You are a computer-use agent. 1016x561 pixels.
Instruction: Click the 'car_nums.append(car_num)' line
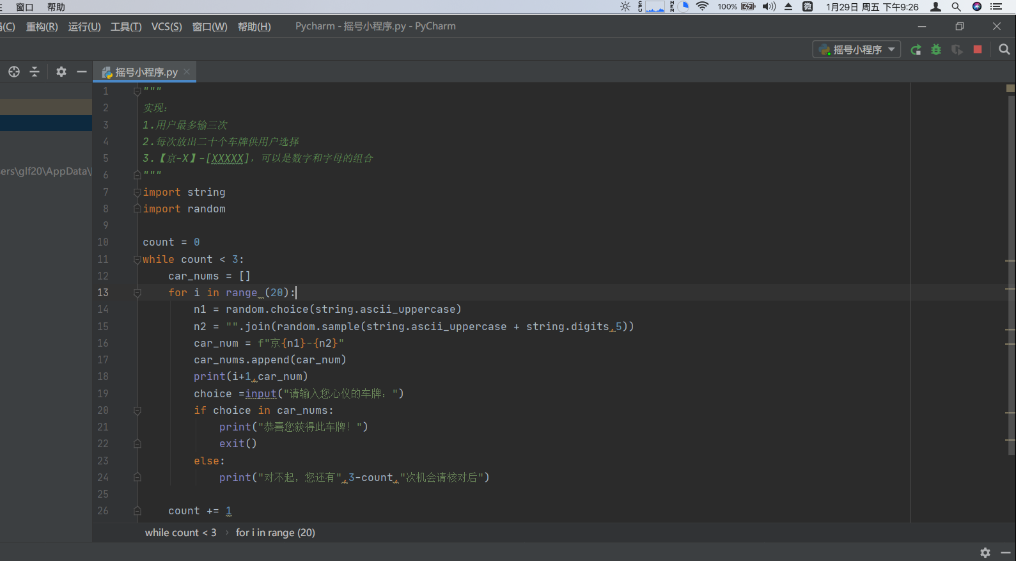click(270, 360)
